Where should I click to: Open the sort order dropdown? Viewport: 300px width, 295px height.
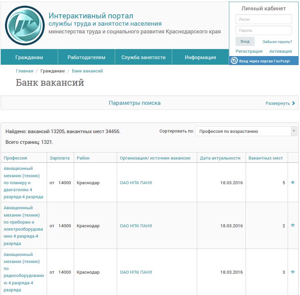click(x=246, y=131)
